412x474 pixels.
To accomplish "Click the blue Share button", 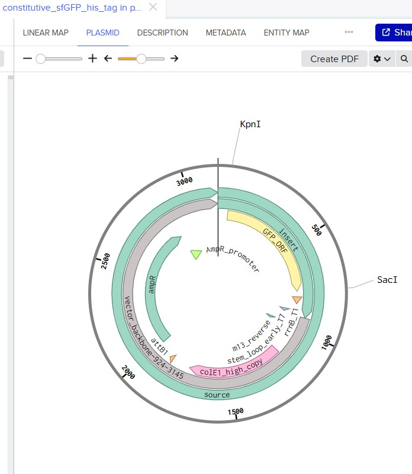I will [x=395, y=33].
